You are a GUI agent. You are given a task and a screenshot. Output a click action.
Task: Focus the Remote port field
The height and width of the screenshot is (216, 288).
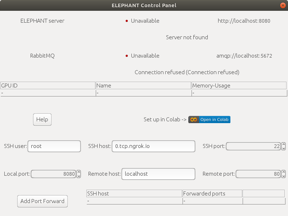click(258, 174)
